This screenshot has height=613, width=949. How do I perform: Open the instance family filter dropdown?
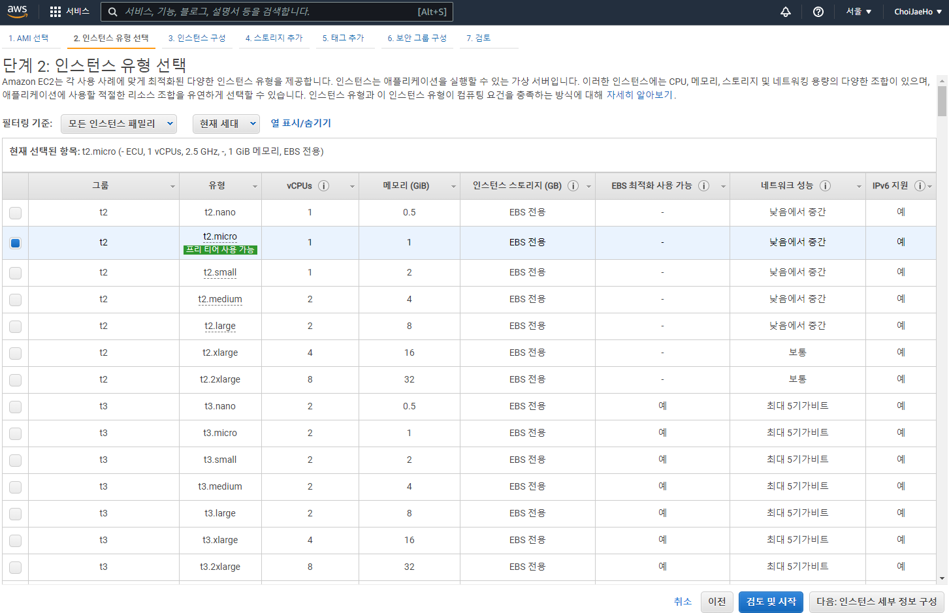[x=119, y=123]
